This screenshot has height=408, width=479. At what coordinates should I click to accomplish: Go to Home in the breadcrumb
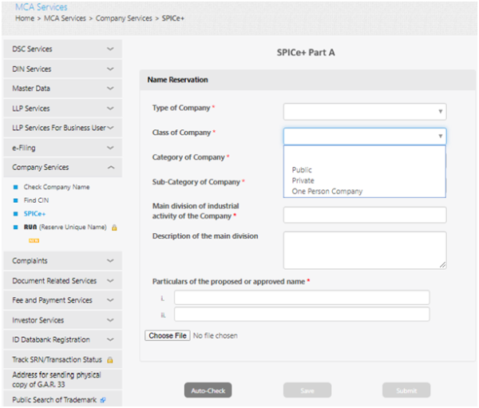tap(25, 18)
